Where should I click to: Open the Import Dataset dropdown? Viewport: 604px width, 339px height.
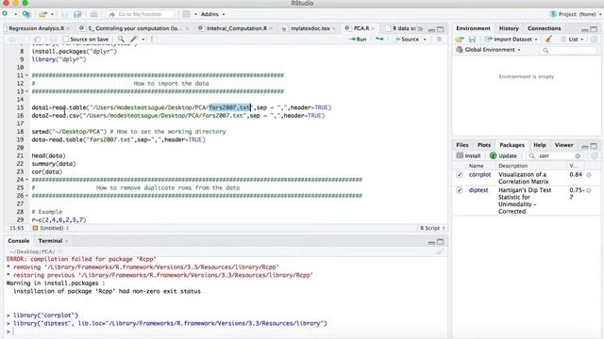point(512,40)
